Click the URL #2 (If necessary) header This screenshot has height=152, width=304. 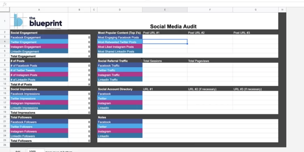pyautogui.click(x=210, y=89)
